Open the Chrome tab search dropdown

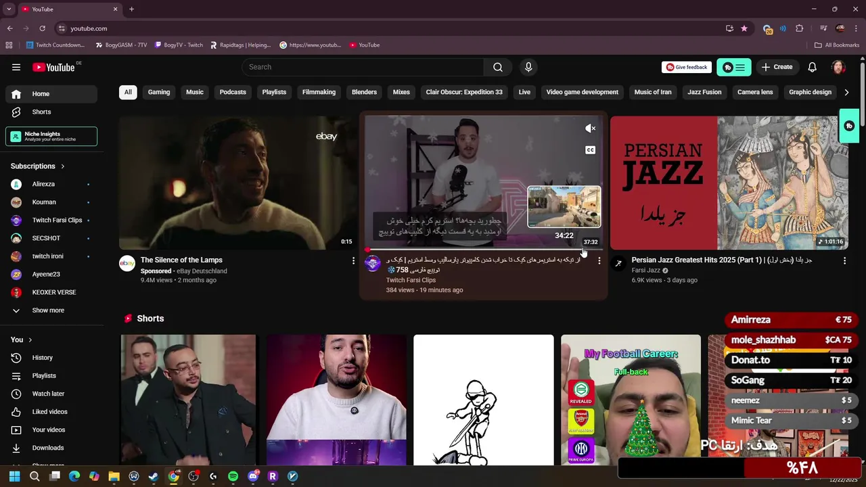pos(9,9)
